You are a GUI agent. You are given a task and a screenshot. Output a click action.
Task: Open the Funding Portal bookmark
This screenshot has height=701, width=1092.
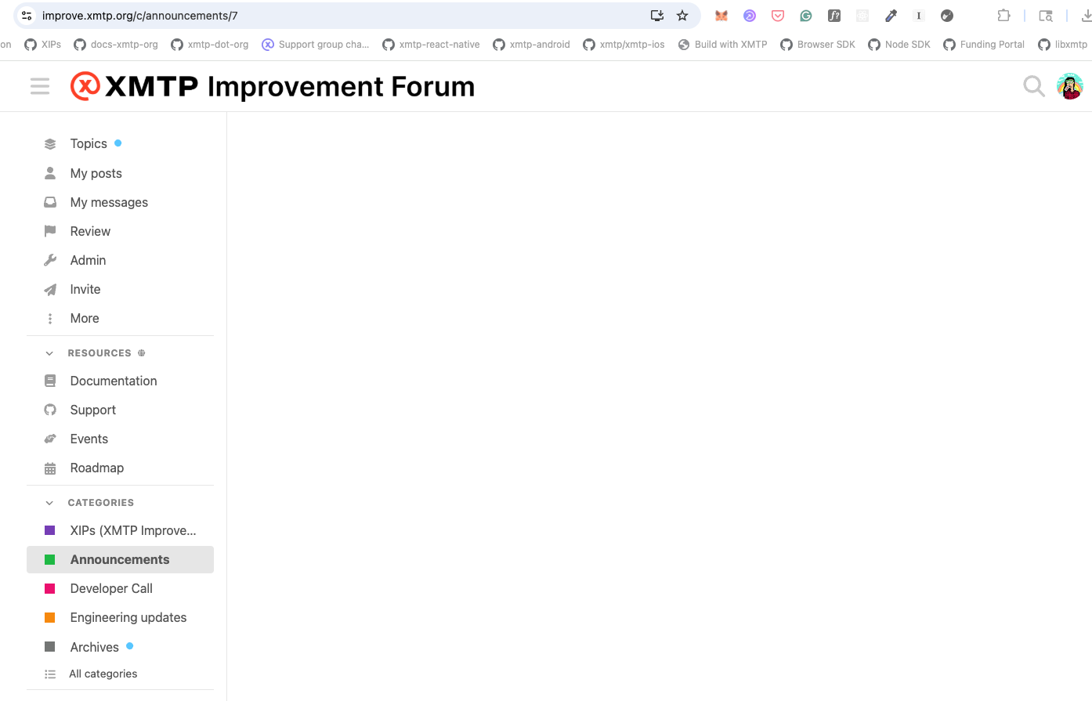(x=984, y=45)
